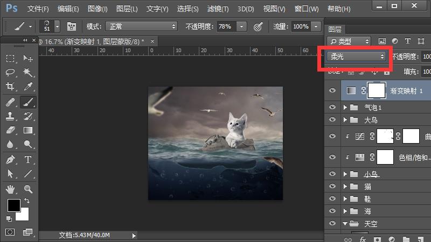The width and height of the screenshot is (431, 242).
Task: Open the brush preset picker arrow
Action: pos(57,26)
